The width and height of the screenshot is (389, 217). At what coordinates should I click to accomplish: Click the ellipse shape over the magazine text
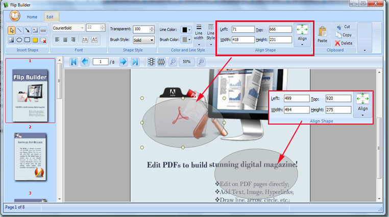pos(256,174)
